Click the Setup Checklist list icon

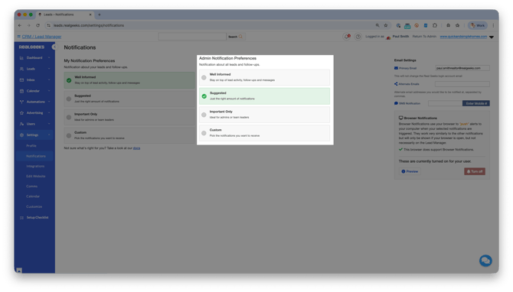pyautogui.click(x=21, y=218)
